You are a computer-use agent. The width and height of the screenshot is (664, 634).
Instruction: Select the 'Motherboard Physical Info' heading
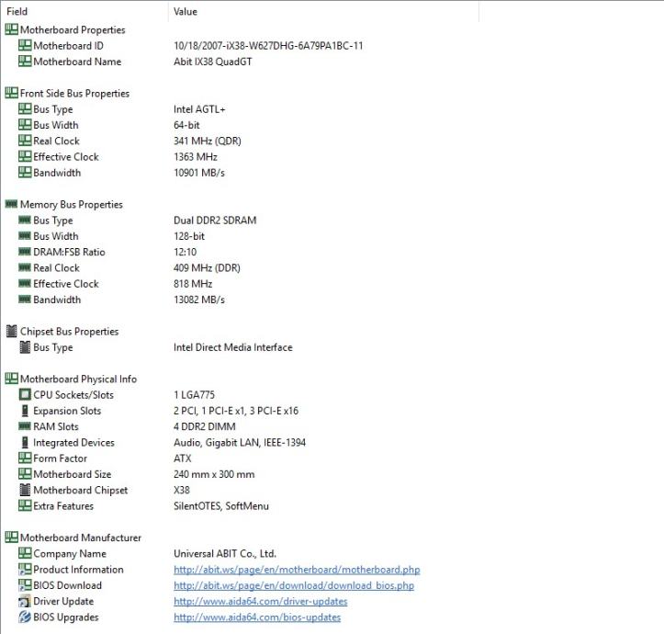coord(78,379)
